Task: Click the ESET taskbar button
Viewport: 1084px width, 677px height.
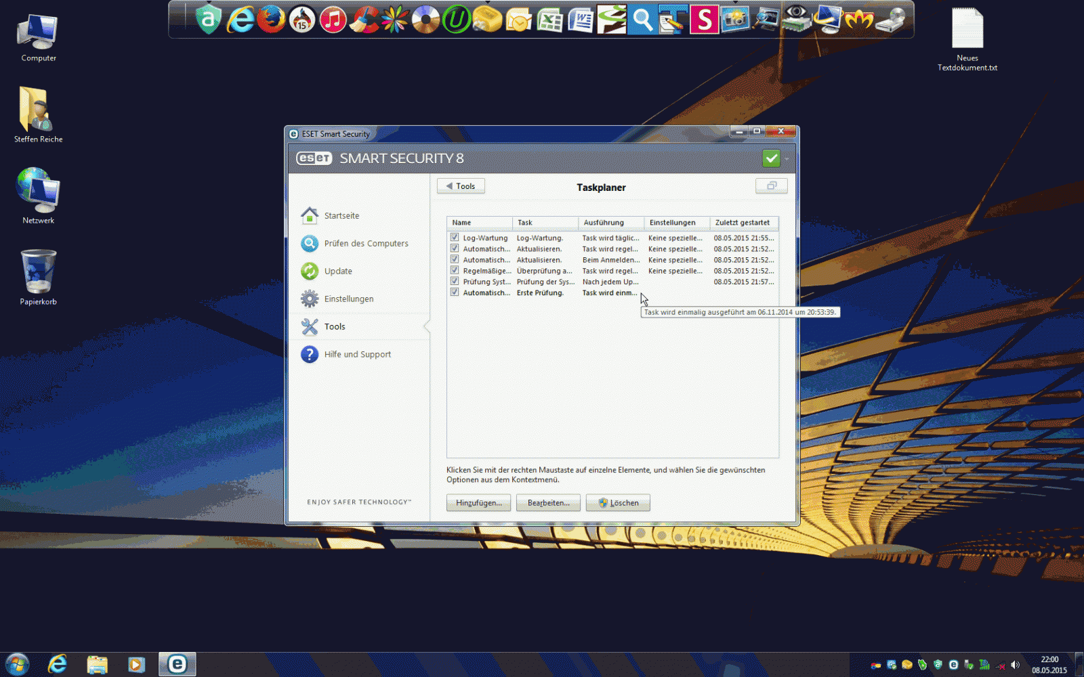Action: pos(178,664)
